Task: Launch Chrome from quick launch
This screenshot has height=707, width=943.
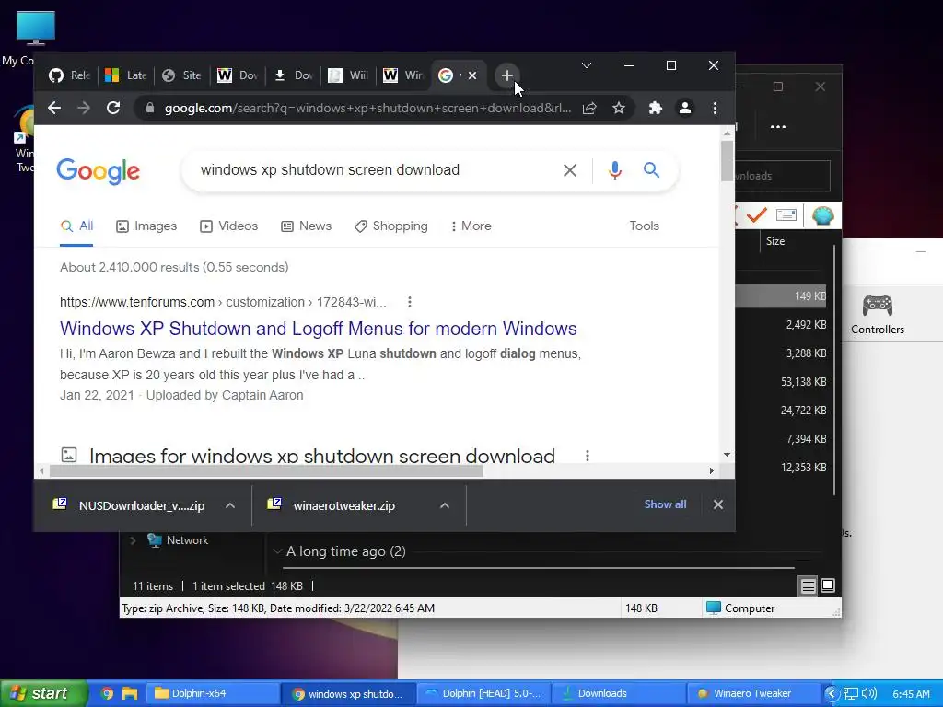Action: point(107,693)
